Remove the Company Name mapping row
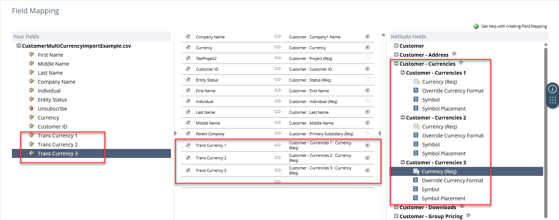The width and height of the screenshot is (559, 220). click(x=367, y=37)
